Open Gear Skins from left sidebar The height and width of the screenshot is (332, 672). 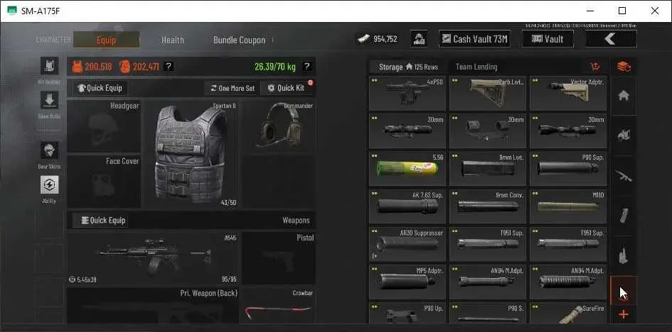[50, 150]
